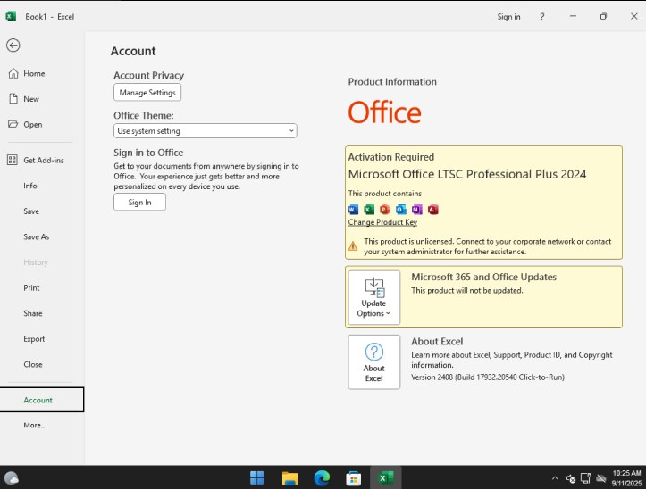Click the Get Add-ins grid icon

(13, 160)
